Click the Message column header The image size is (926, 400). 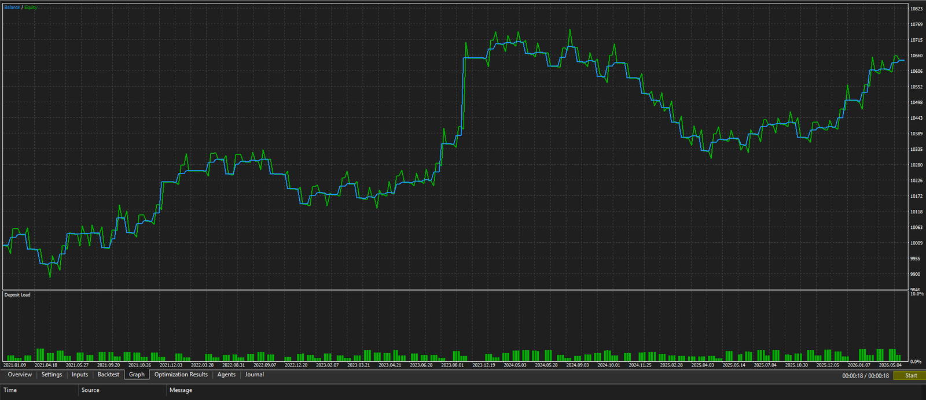tap(181, 390)
